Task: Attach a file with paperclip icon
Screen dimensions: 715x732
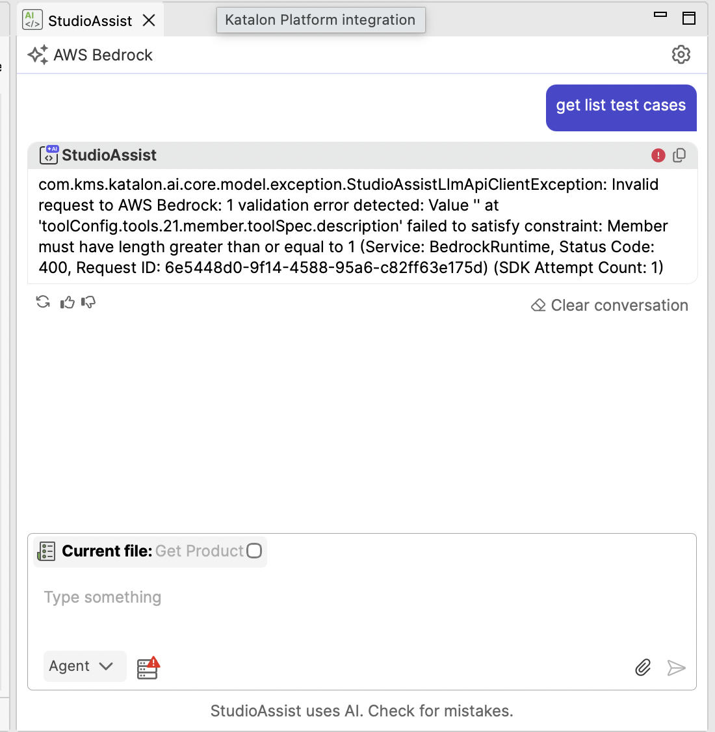Action: click(643, 668)
